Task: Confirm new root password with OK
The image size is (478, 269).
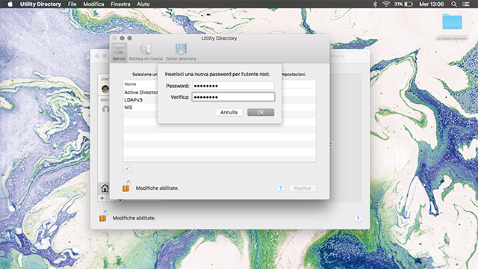Action: [261, 112]
